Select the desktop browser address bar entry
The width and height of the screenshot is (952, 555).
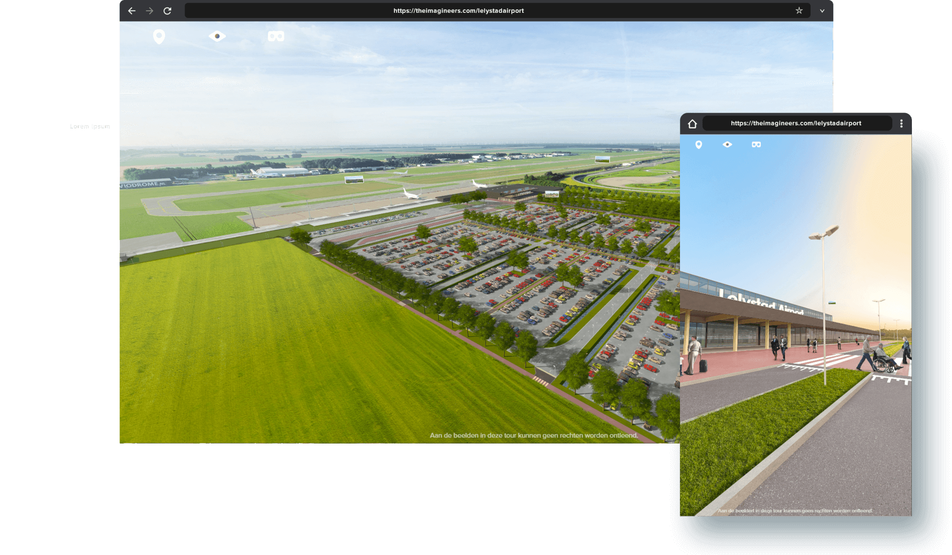(x=458, y=10)
